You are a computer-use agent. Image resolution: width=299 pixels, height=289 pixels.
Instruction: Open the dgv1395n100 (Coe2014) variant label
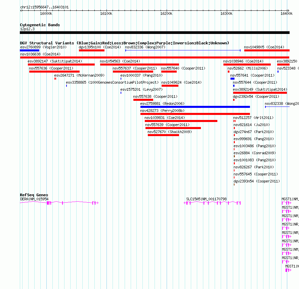(100, 47)
